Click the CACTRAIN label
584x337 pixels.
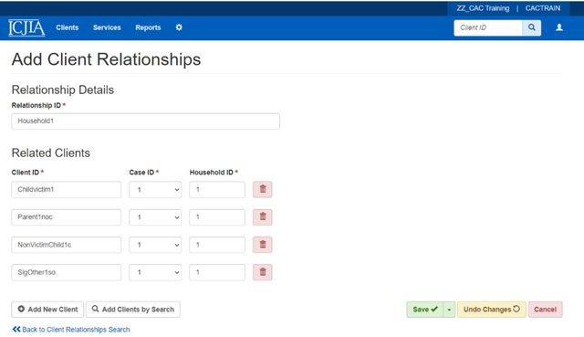543,8
